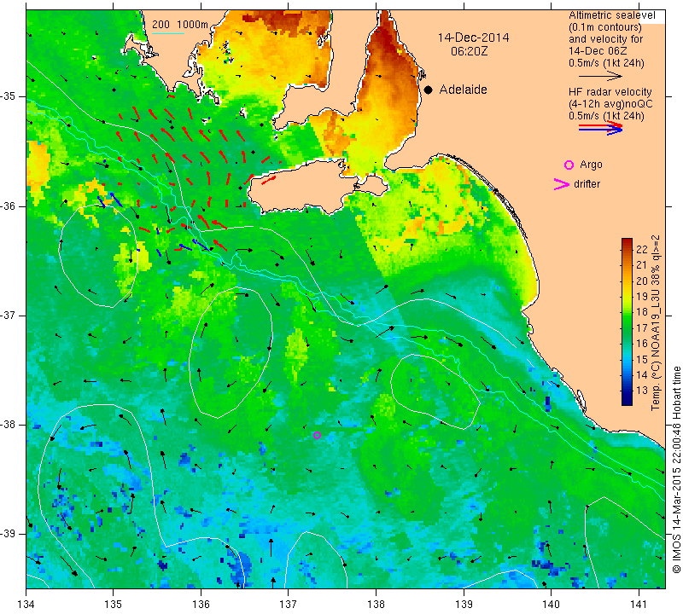Click the Adelaide city label
Screen dimensions: 683x614
(463, 90)
